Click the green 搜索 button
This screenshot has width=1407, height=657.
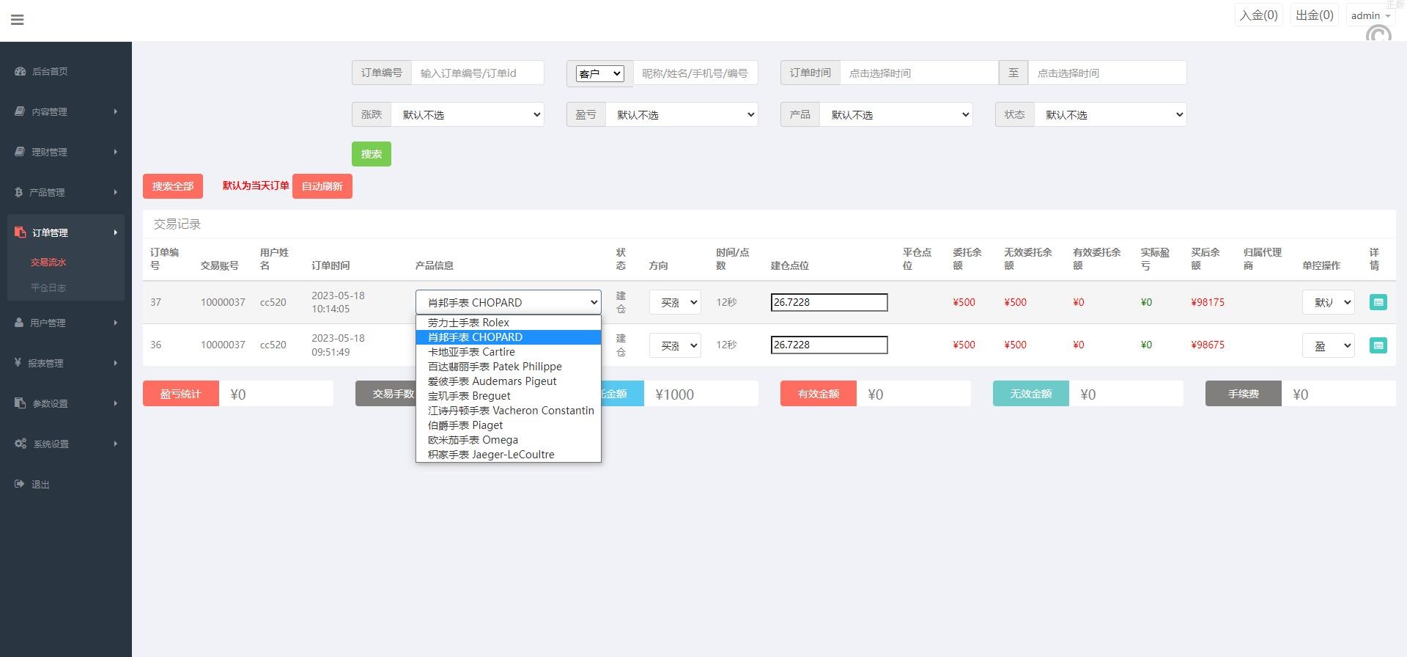(371, 154)
